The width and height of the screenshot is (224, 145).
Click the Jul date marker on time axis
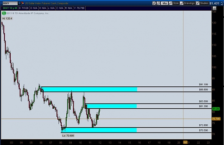(185, 142)
